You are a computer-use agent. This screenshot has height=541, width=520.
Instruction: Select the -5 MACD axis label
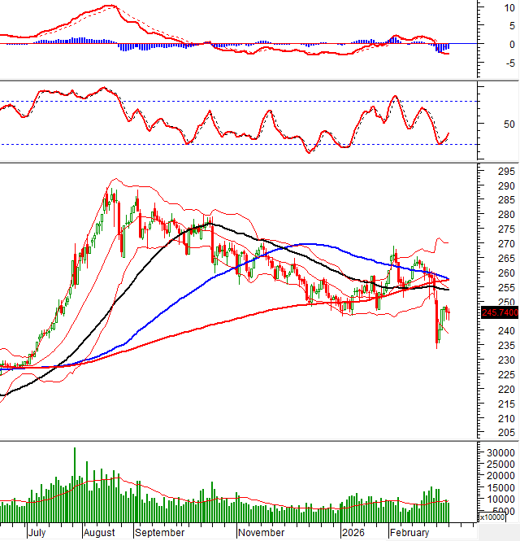tap(486, 63)
